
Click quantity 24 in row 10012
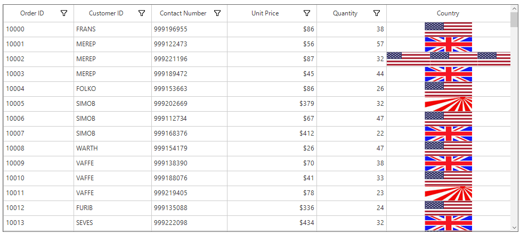click(352, 208)
